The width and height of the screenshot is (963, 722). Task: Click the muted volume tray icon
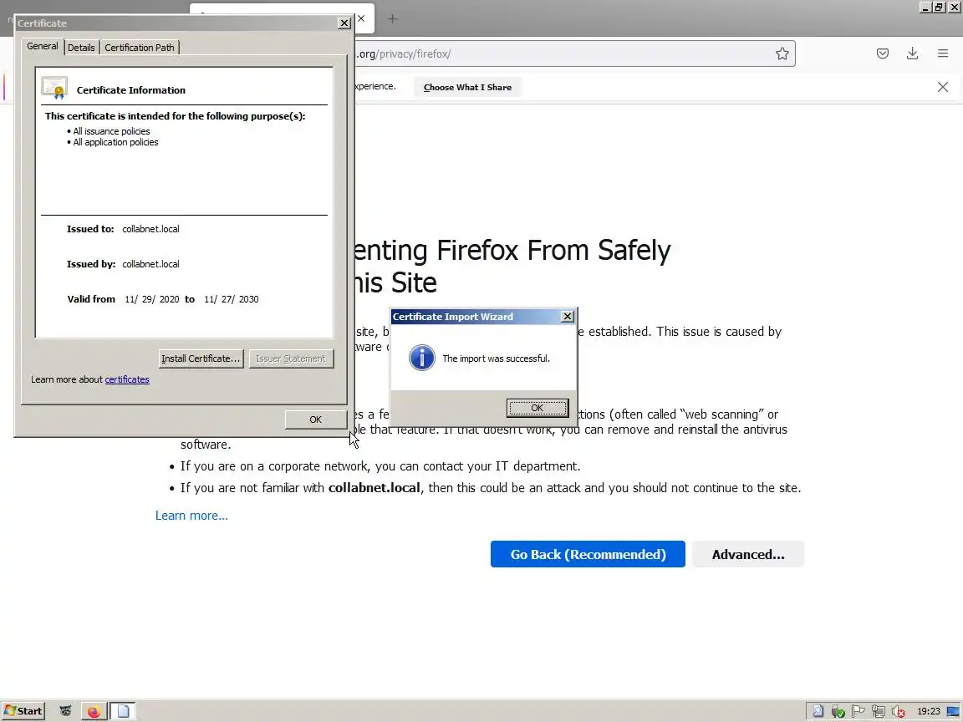click(899, 711)
